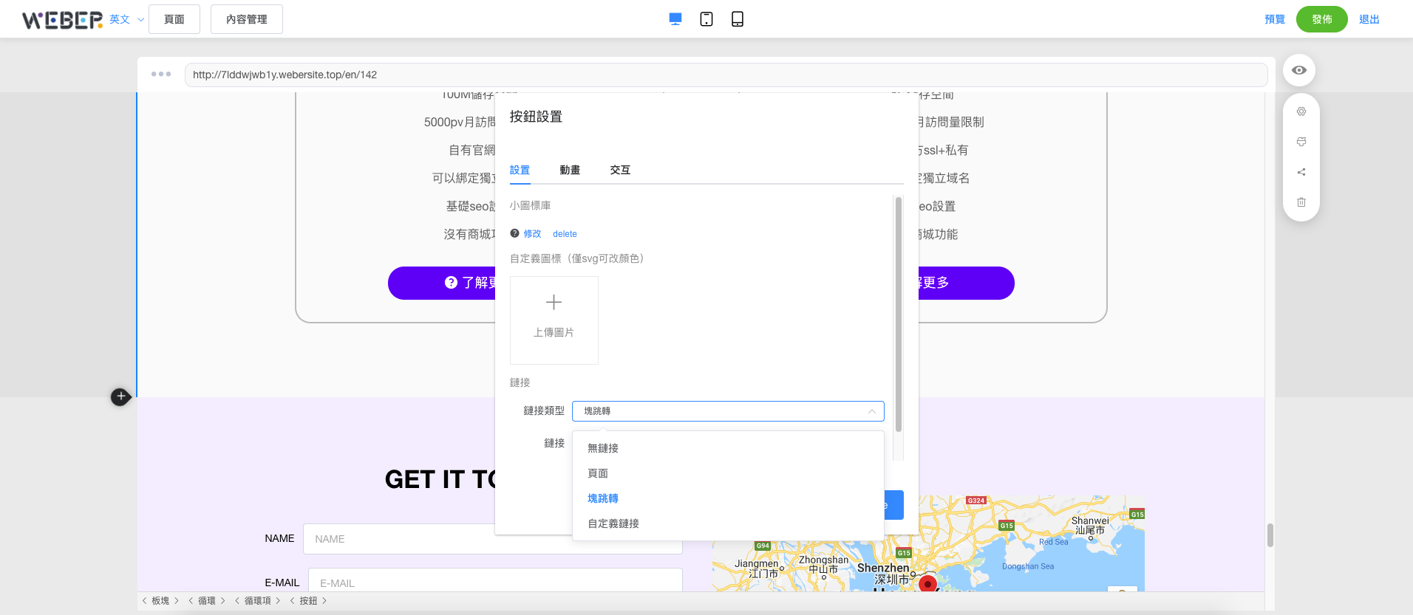This screenshot has height=615, width=1413.
Task: Click the URL address bar
Action: (x=726, y=75)
